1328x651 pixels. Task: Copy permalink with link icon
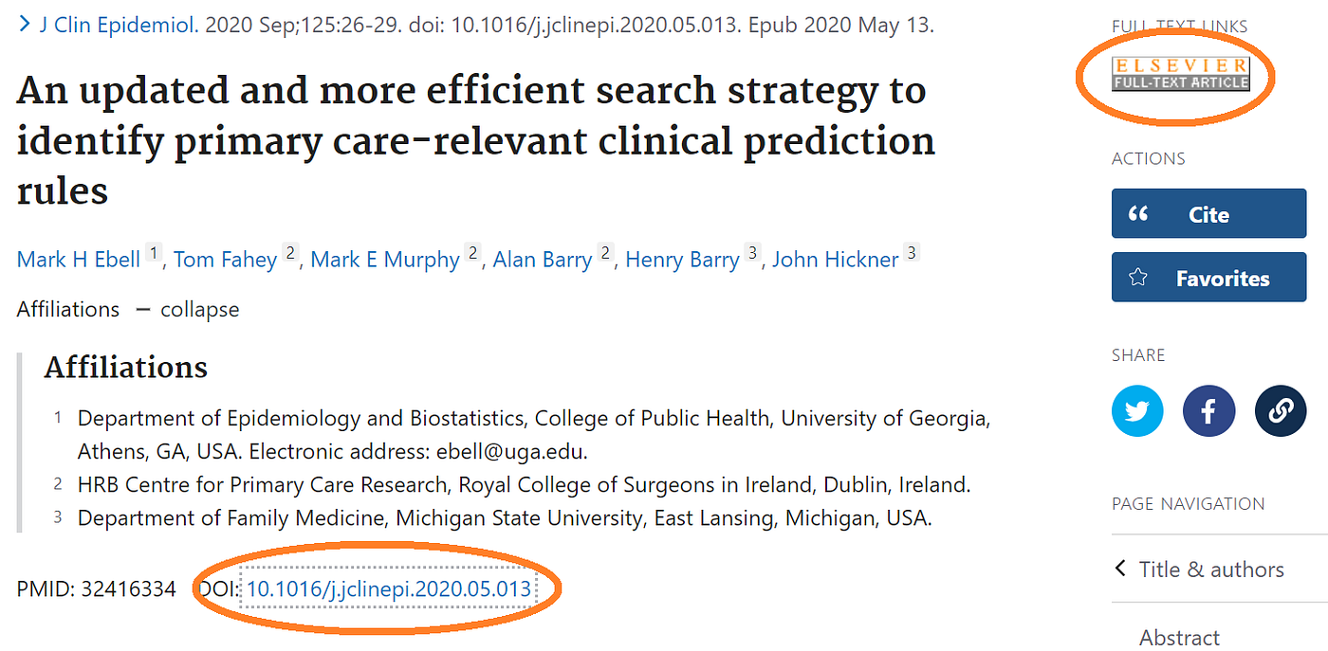pyautogui.click(x=1280, y=410)
